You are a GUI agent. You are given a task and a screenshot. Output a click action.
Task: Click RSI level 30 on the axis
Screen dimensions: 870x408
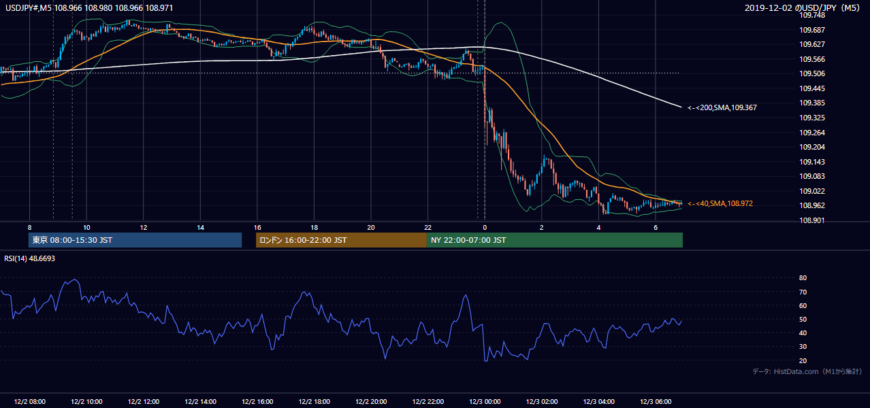click(x=803, y=347)
